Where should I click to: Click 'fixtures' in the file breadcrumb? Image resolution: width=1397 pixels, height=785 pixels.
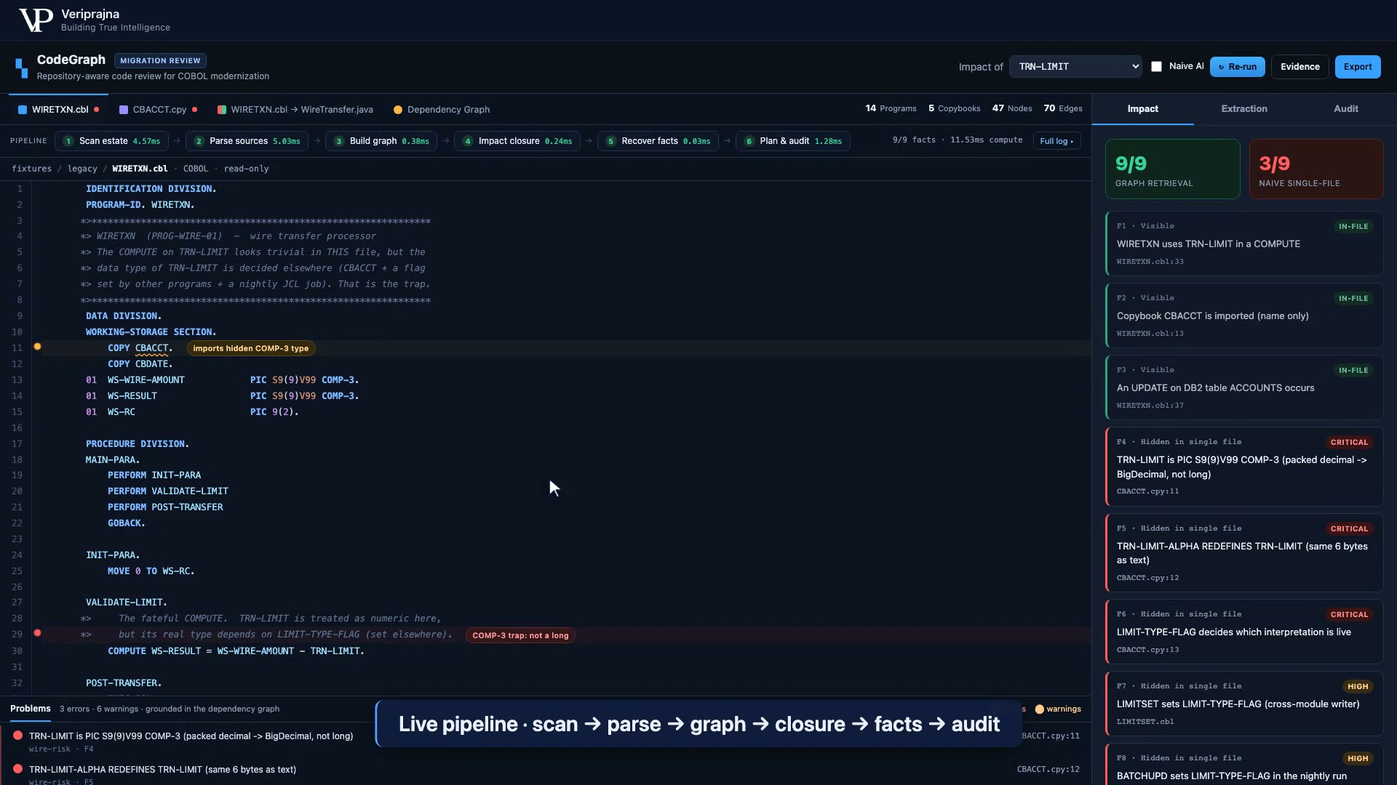(31, 169)
